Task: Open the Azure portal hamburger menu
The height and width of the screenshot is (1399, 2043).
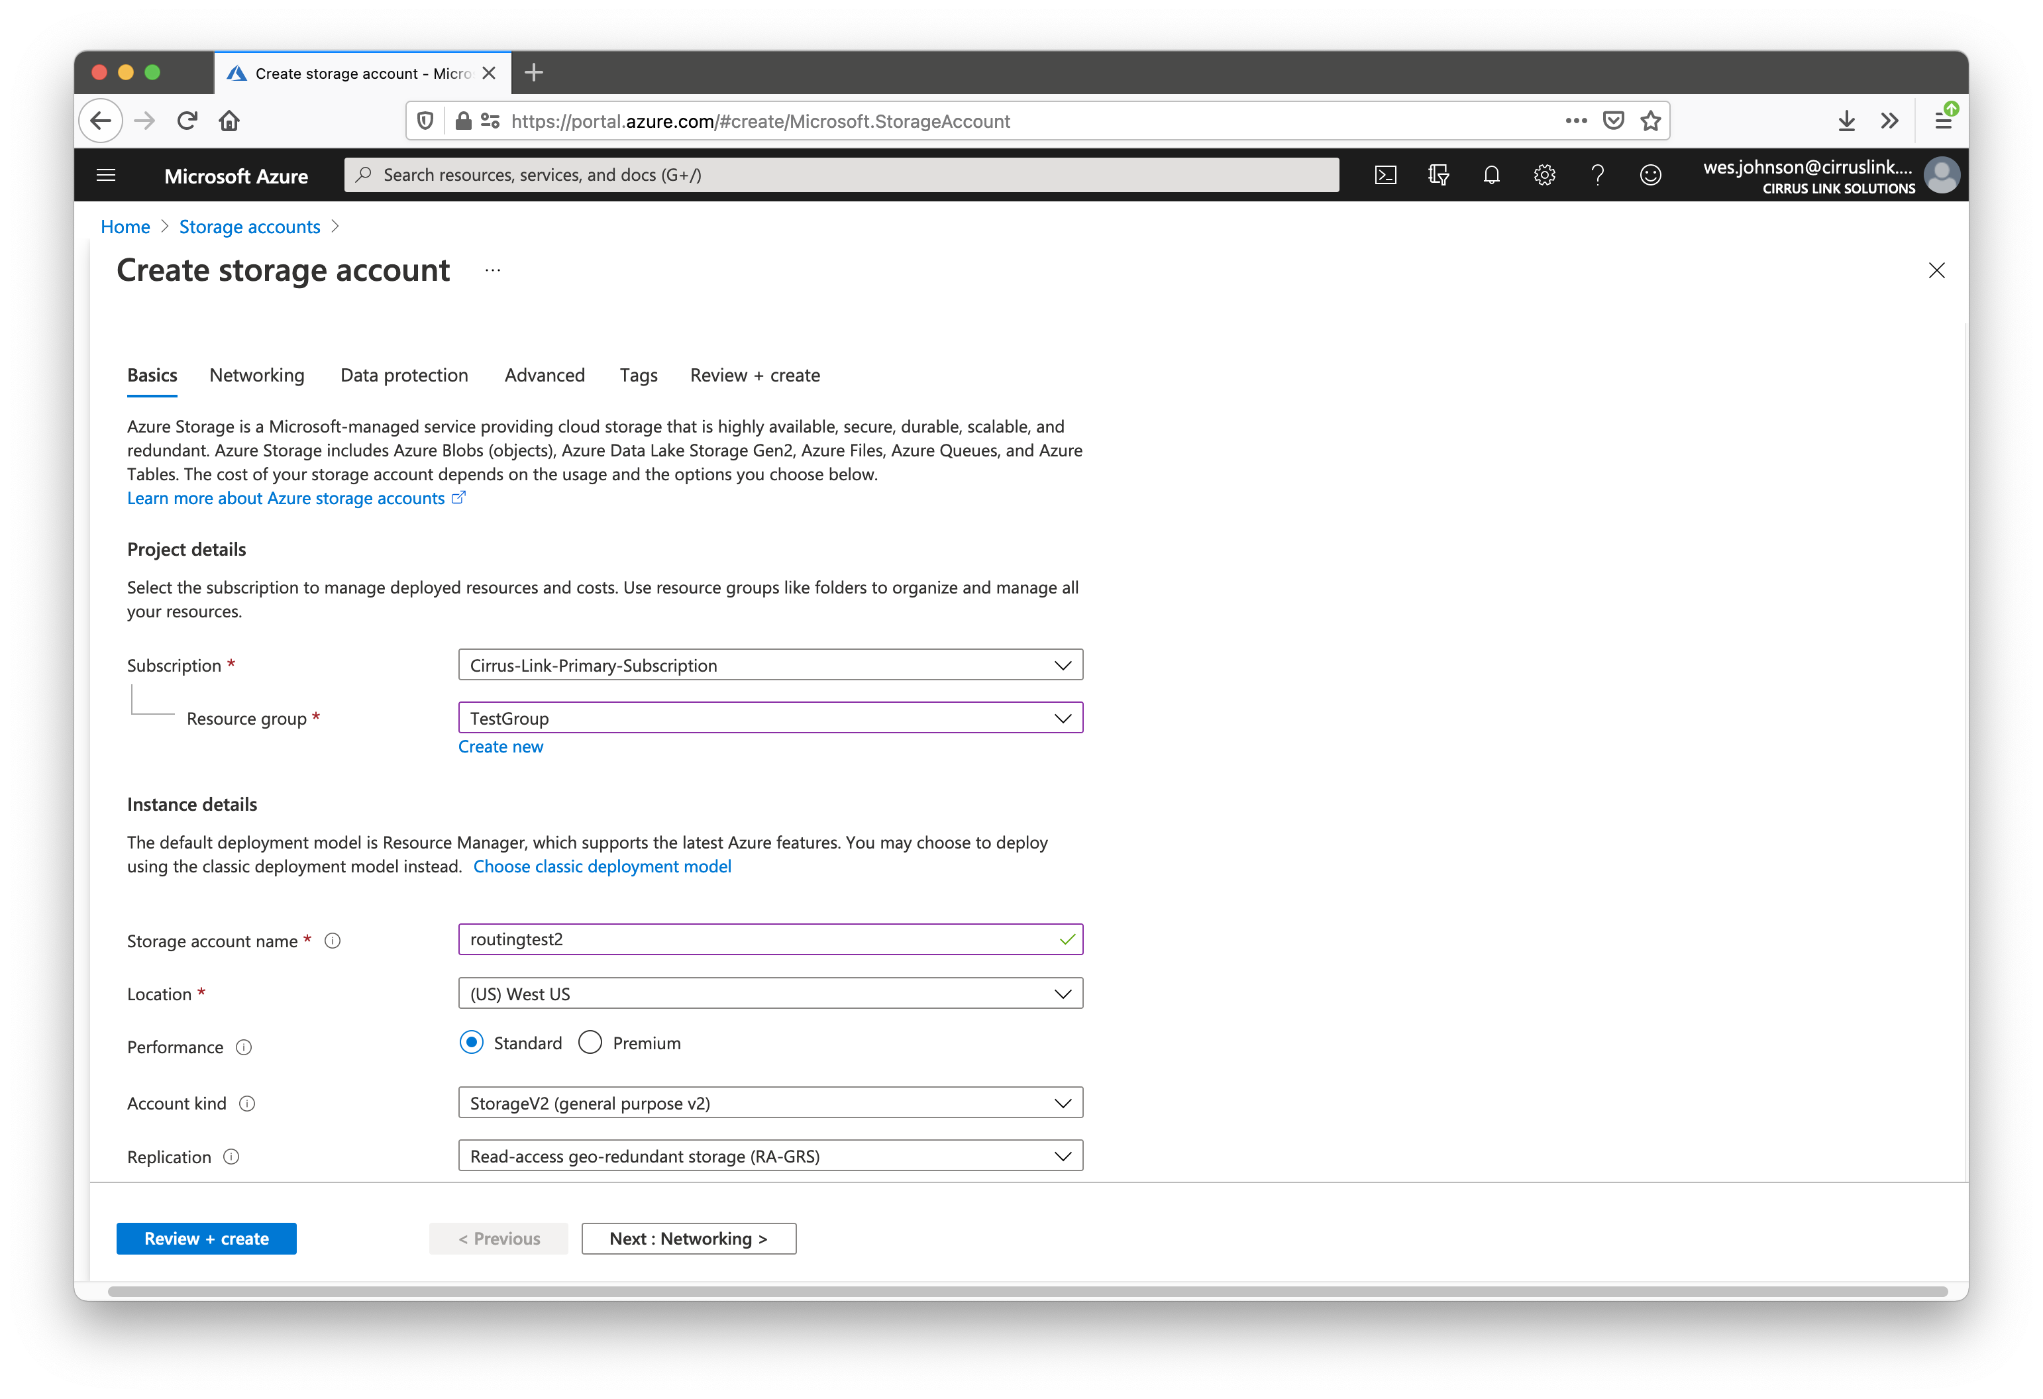Action: 107,175
